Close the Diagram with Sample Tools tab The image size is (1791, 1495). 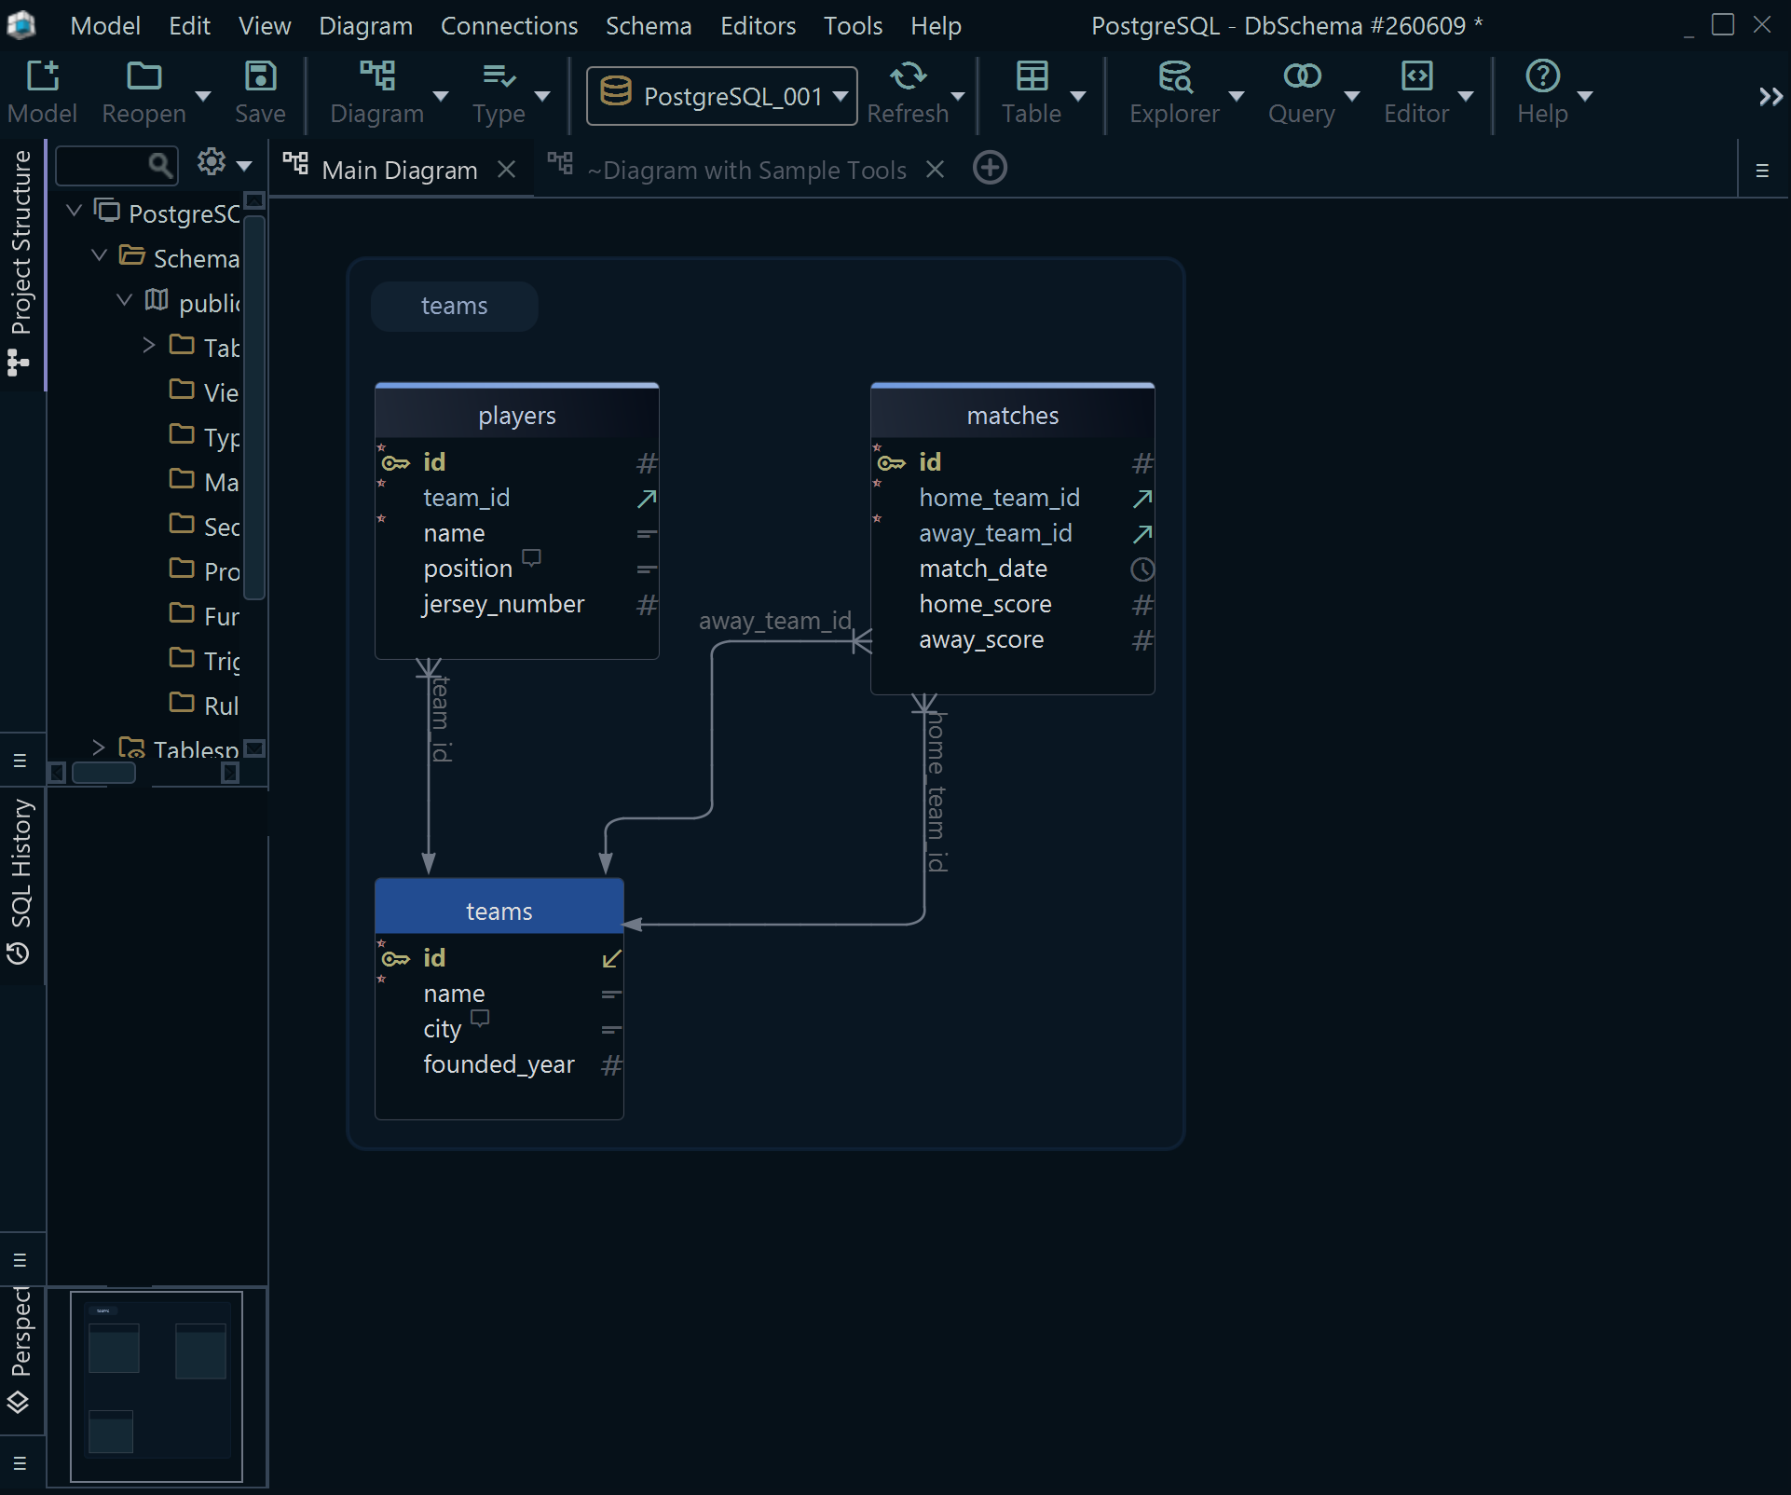click(935, 170)
